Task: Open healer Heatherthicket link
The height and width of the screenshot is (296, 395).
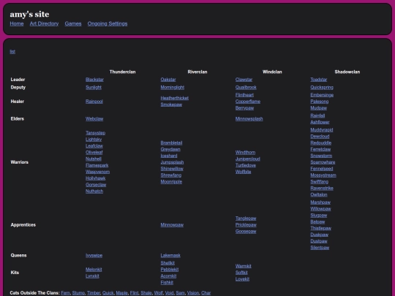Action: coord(175,98)
